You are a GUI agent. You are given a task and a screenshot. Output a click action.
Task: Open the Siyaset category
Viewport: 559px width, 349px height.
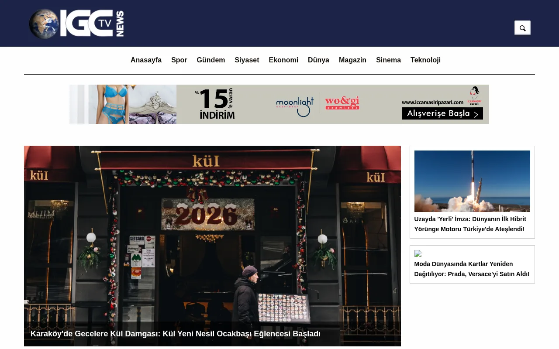click(x=247, y=60)
